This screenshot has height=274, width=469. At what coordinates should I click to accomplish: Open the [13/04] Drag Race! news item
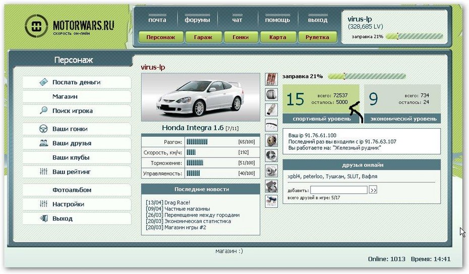click(x=168, y=202)
